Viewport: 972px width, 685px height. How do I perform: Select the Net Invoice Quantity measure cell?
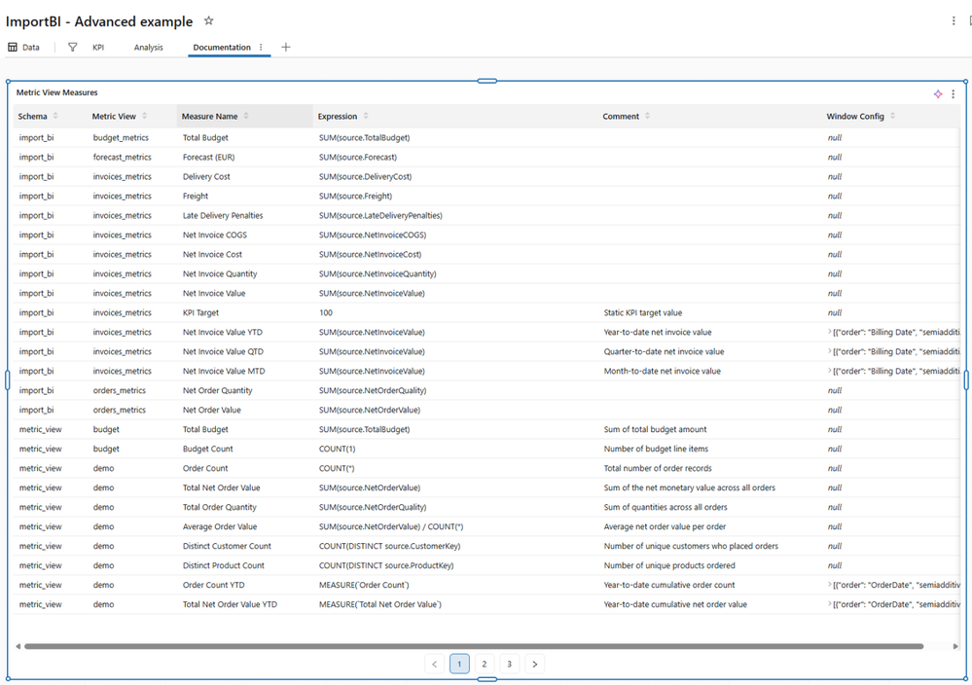point(220,273)
